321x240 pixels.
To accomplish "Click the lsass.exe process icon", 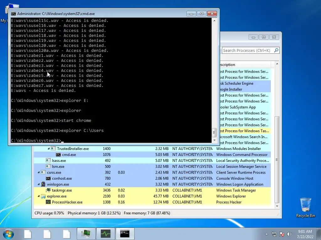I will click(x=48, y=160).
